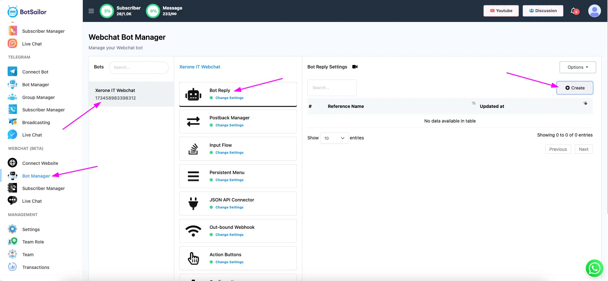This screenshot has height=281, width=608.
Task: Open the Persistent Menu settings card
Action: [x=238, y=176]
